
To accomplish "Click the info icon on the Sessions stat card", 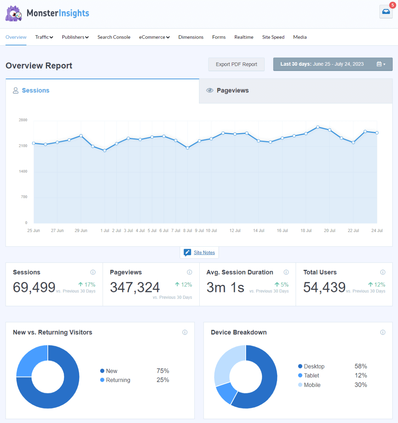I will (x=93, y=272).
